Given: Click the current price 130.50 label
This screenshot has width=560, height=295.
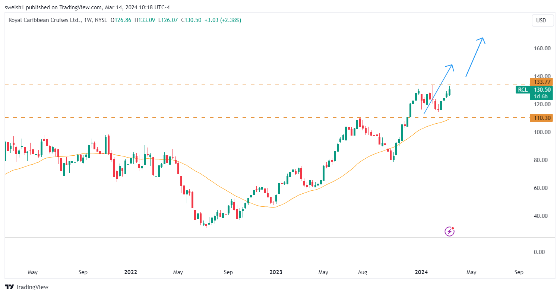Looking at the screenshot, I should tap(542, 89).
